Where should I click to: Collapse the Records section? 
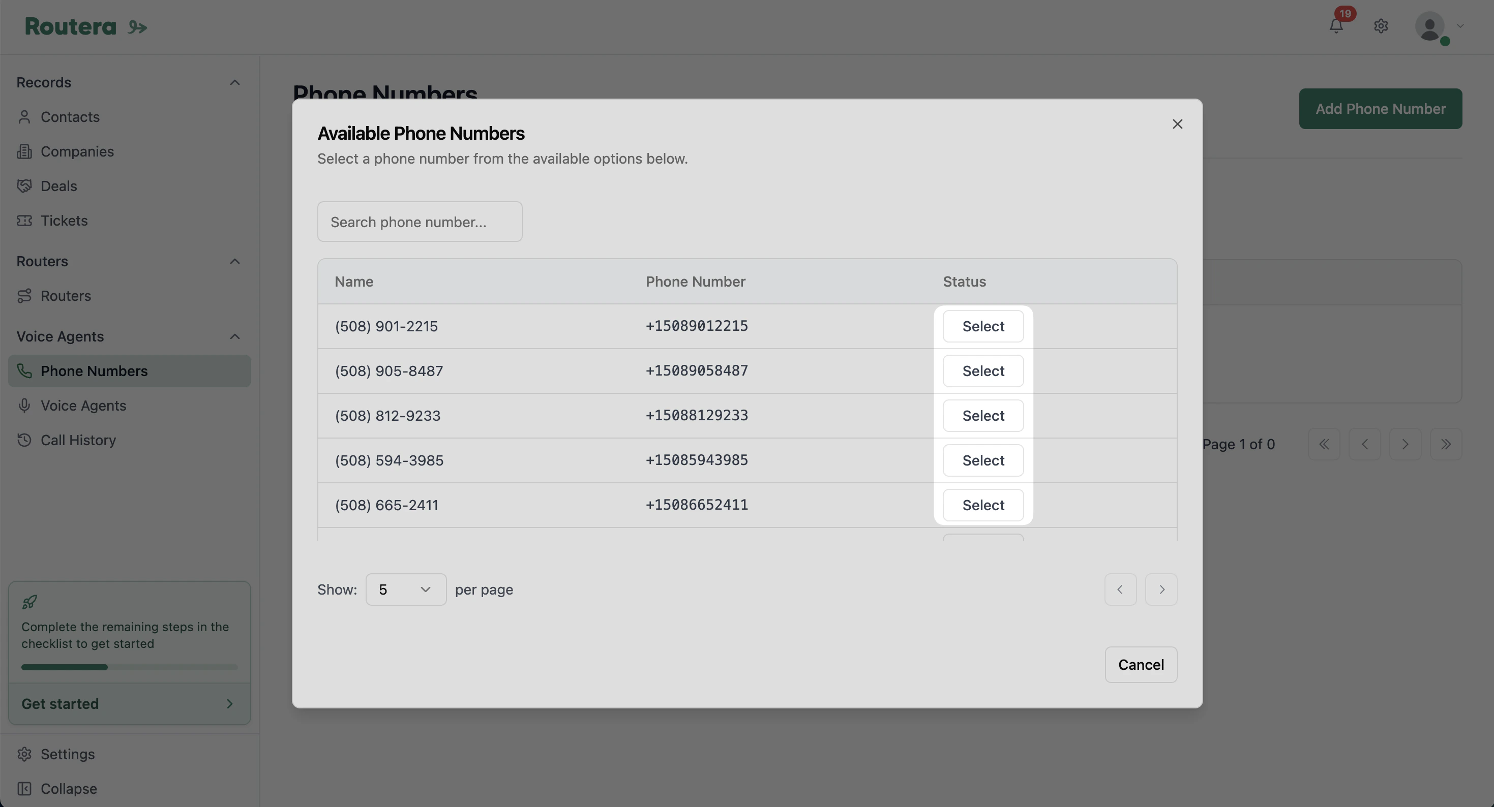pyautogui.click(x=235, y=82)
